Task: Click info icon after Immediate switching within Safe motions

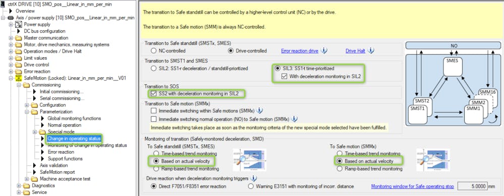Action: pos(259,111)
